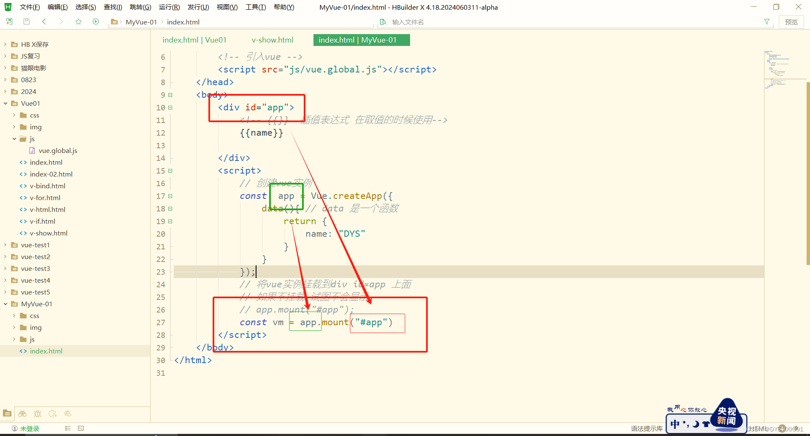Screen dimensions: 810x436
Task: Toggle fold on line 15 script tag
Action: click(x=170, y=171)
